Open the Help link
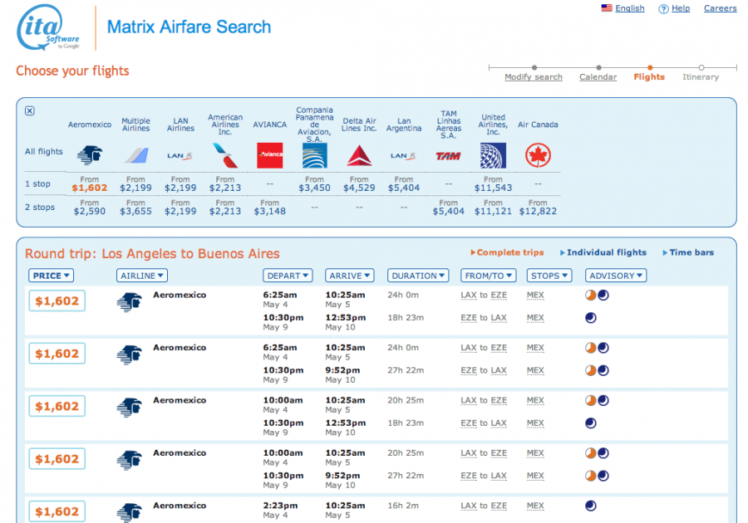The height and width of the screenshot is (523, 748). 678,8
